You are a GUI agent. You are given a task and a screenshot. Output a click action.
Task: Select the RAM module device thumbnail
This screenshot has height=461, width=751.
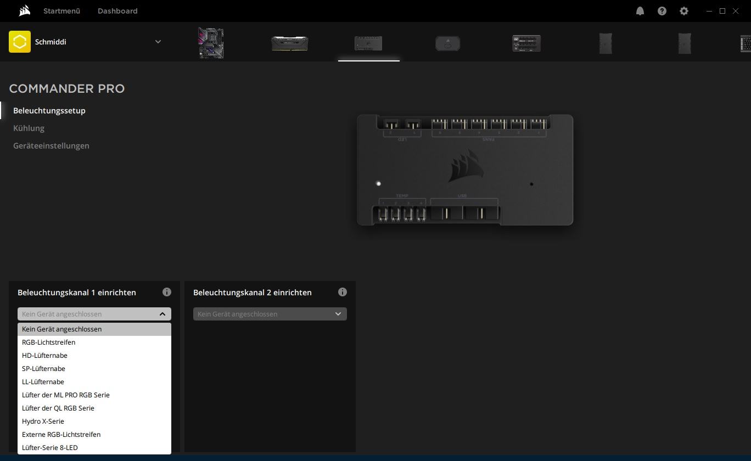pyautogui.click(x=290, y=43)
